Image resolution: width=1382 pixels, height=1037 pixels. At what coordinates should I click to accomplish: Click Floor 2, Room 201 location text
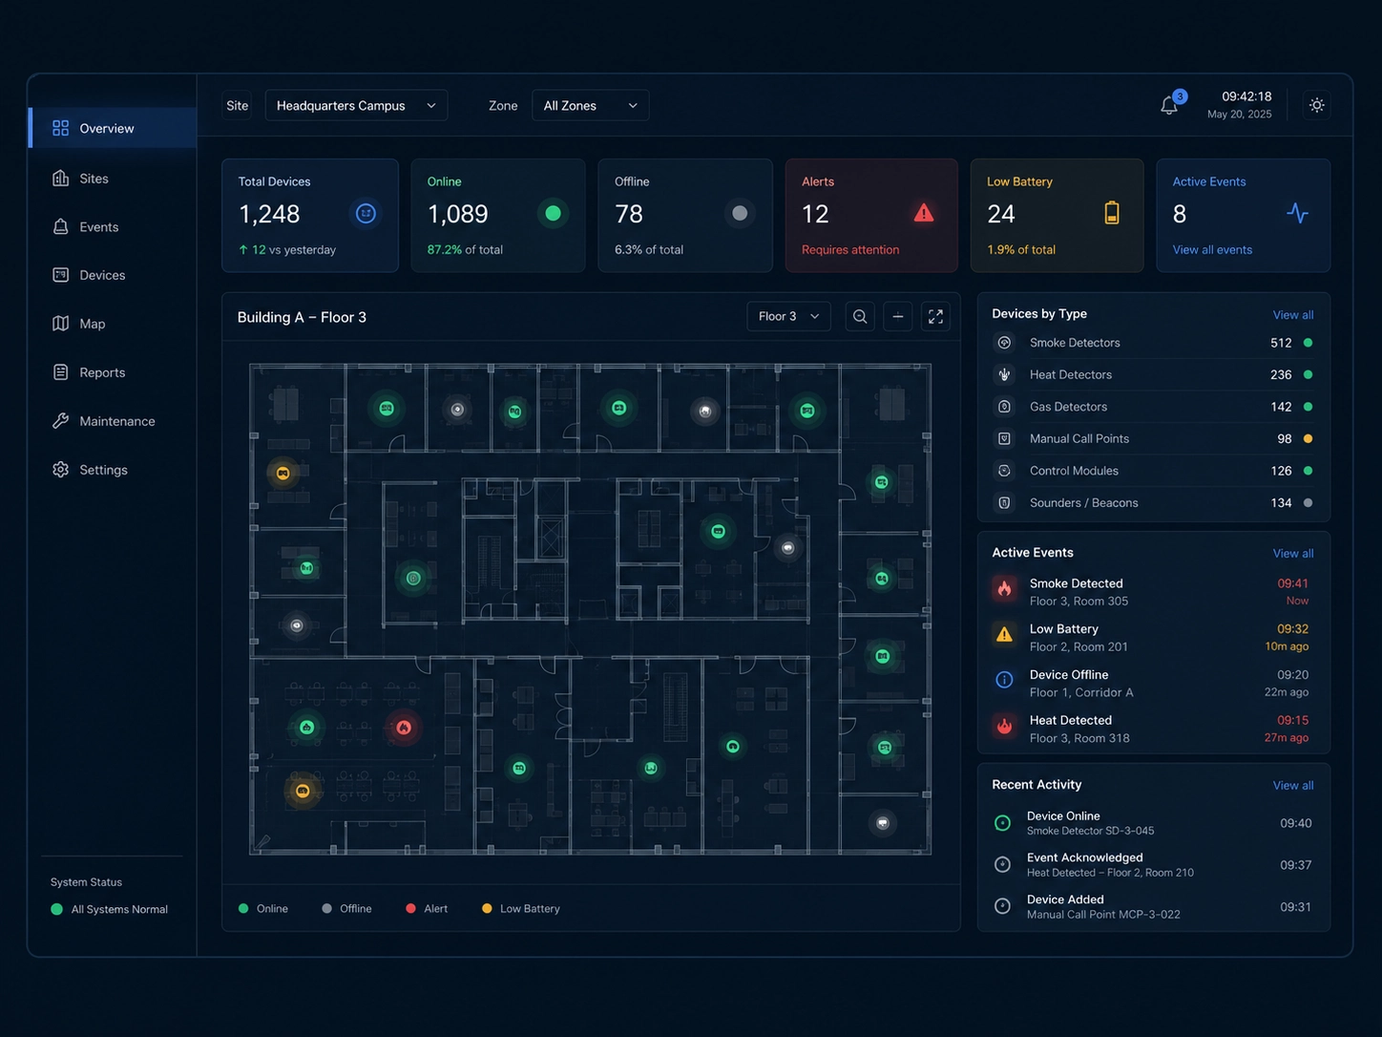click(1078, 647)
